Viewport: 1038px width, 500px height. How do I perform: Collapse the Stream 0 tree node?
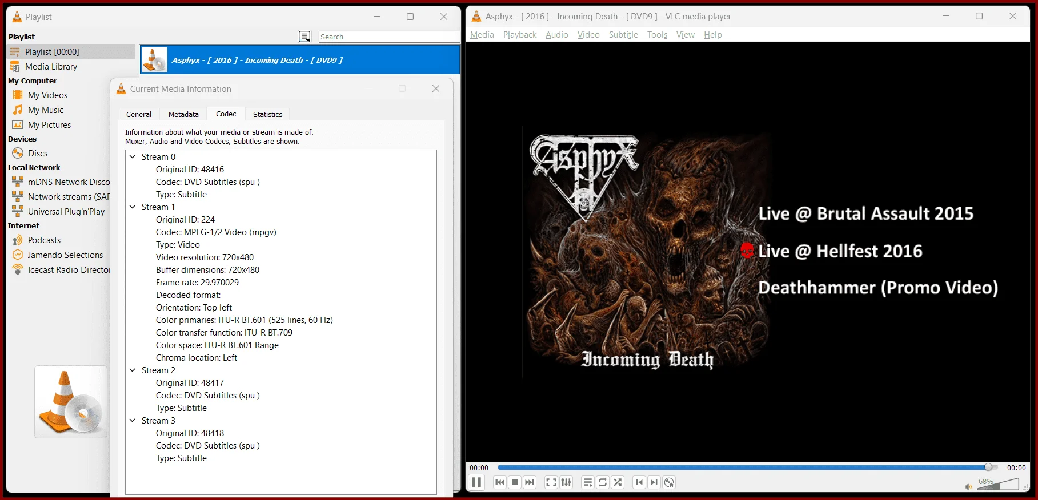coord(133,156)
